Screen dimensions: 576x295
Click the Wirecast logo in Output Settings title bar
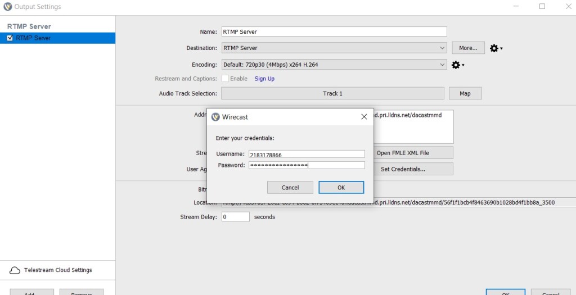click(7, 7)
